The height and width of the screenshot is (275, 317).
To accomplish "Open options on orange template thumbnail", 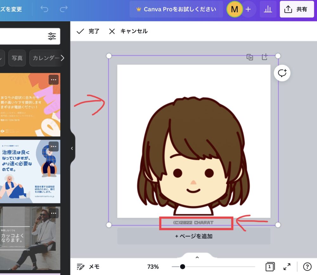I will tap(54, 80).
